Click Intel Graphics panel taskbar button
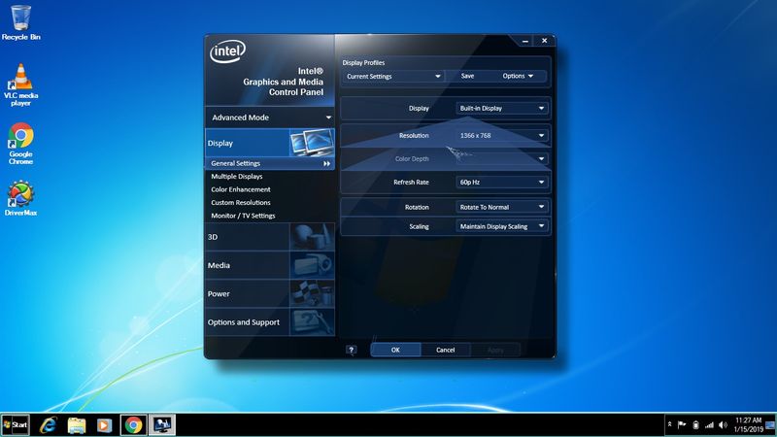The image size is (777, 437). tap(162, 425)
